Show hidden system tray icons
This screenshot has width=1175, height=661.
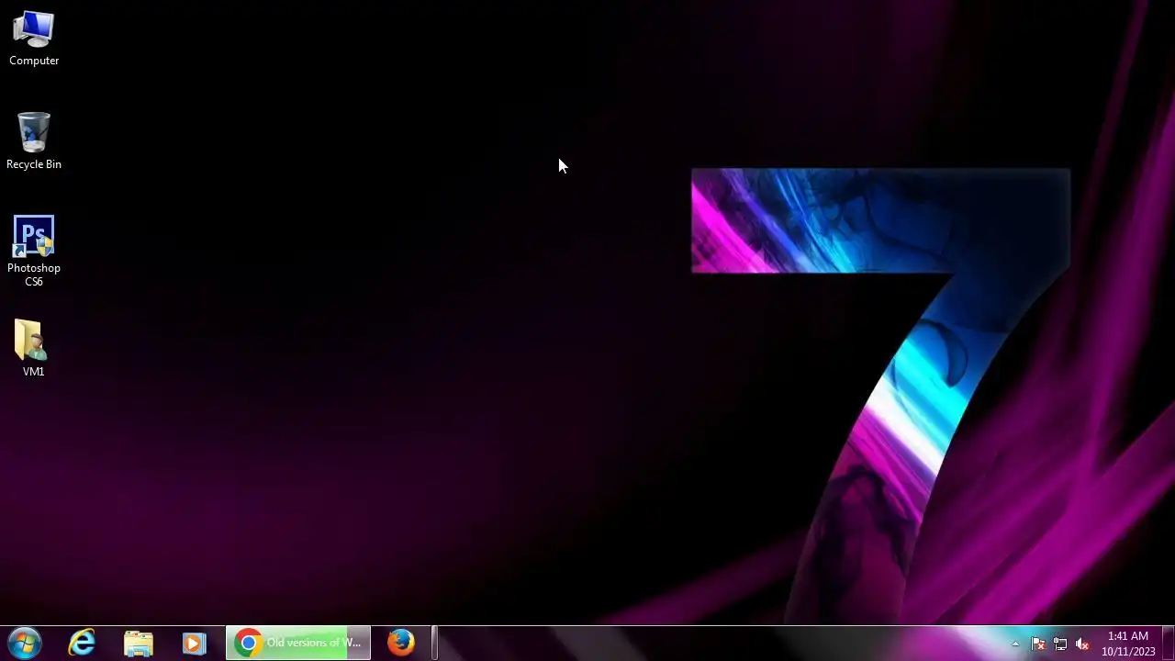(x=1015, y=644)
